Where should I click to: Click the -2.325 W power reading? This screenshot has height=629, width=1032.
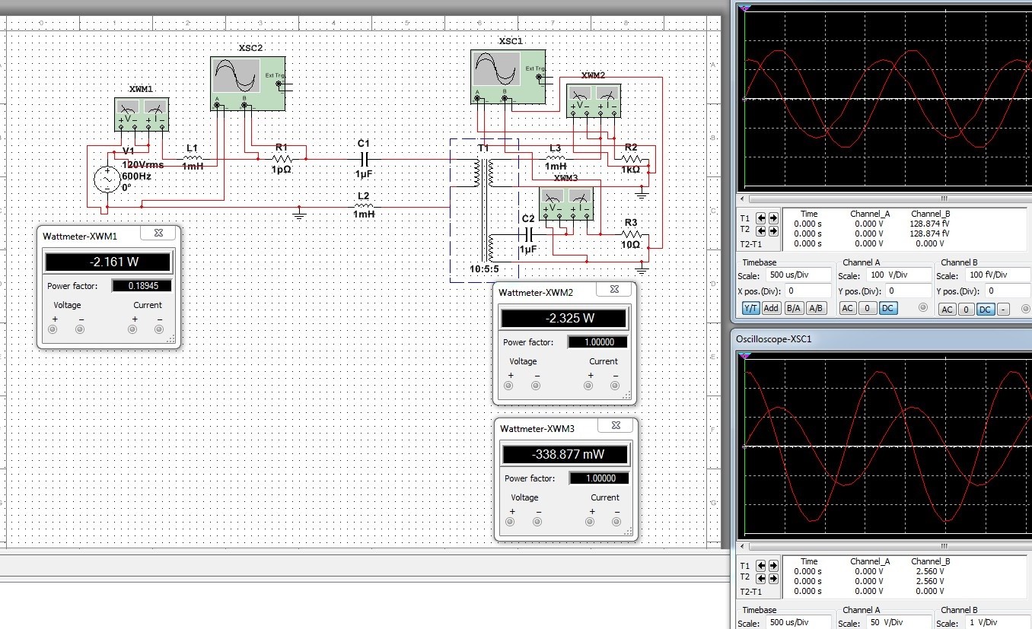(x=563, y=319)
